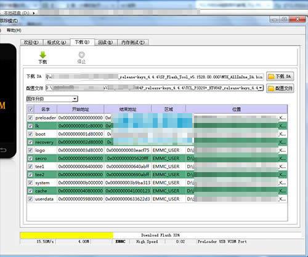The image size is (308, 257).
Task: Click the Download DA path field
Action: (x=155, y=77)
